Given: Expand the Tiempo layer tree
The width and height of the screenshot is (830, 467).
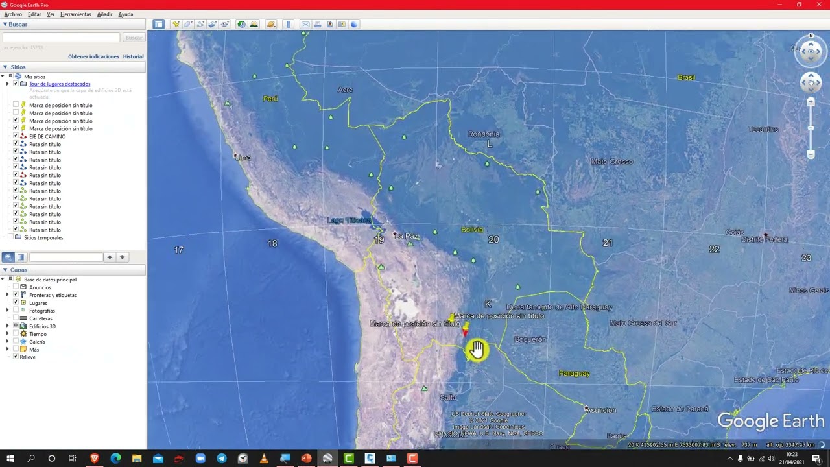Looking at the screenshot, I should (8, 334).
